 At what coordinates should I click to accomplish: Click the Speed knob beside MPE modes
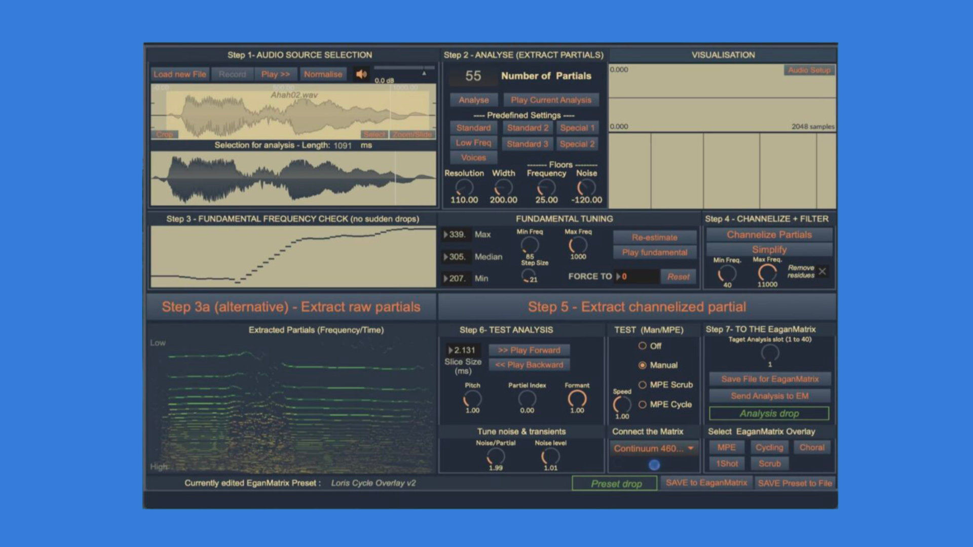pyautogui.click(x=622, y=404)
